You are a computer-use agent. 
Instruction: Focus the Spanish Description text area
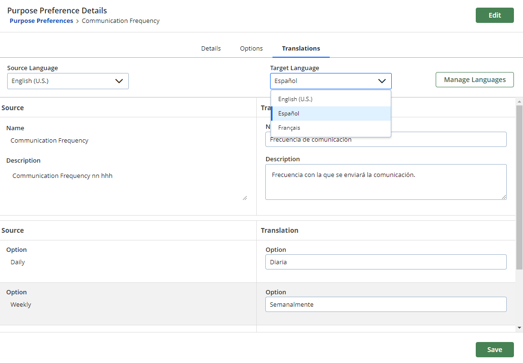click(x=386, y=182)
